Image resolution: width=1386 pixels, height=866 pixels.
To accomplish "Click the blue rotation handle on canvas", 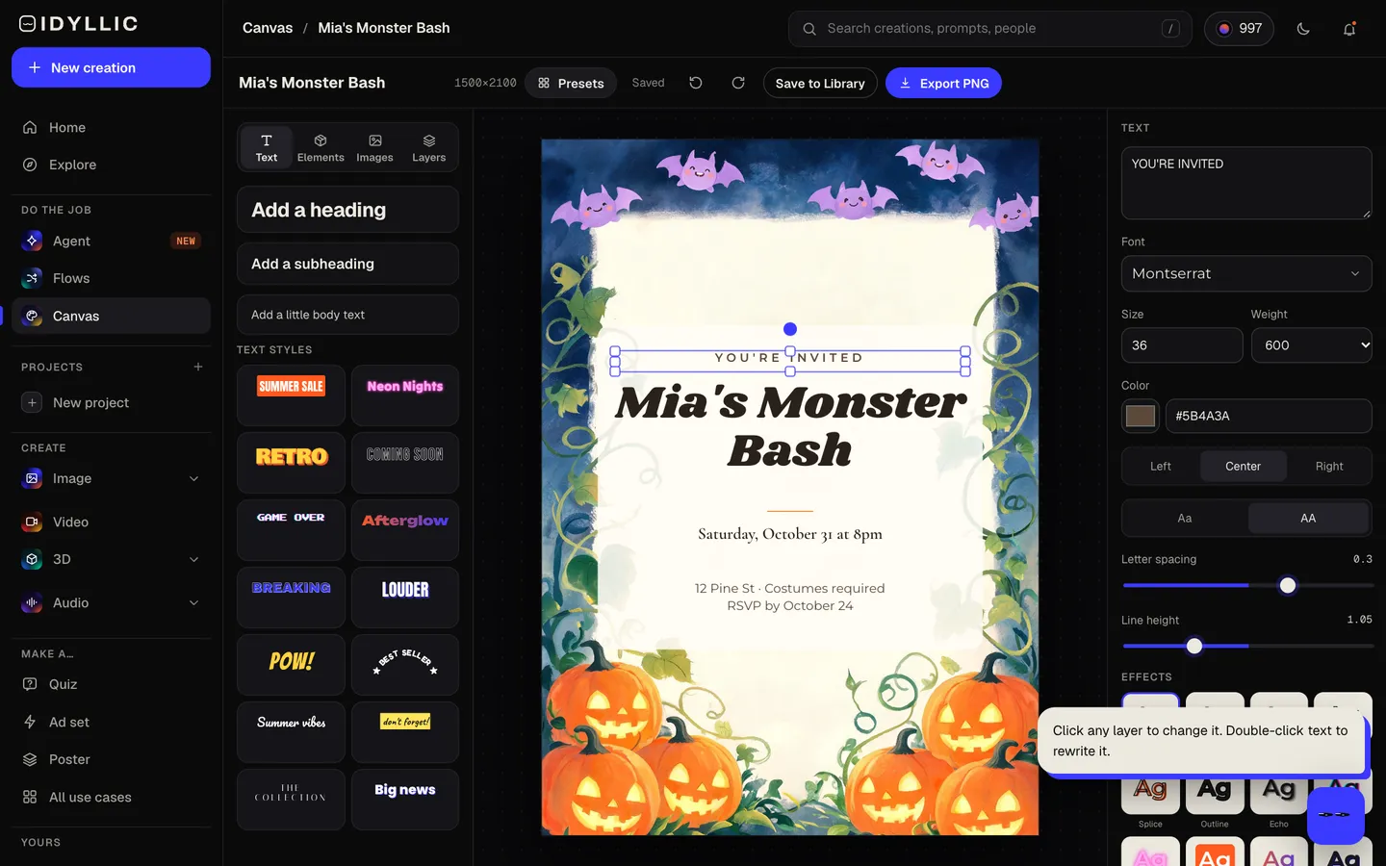I will point(790,329).
